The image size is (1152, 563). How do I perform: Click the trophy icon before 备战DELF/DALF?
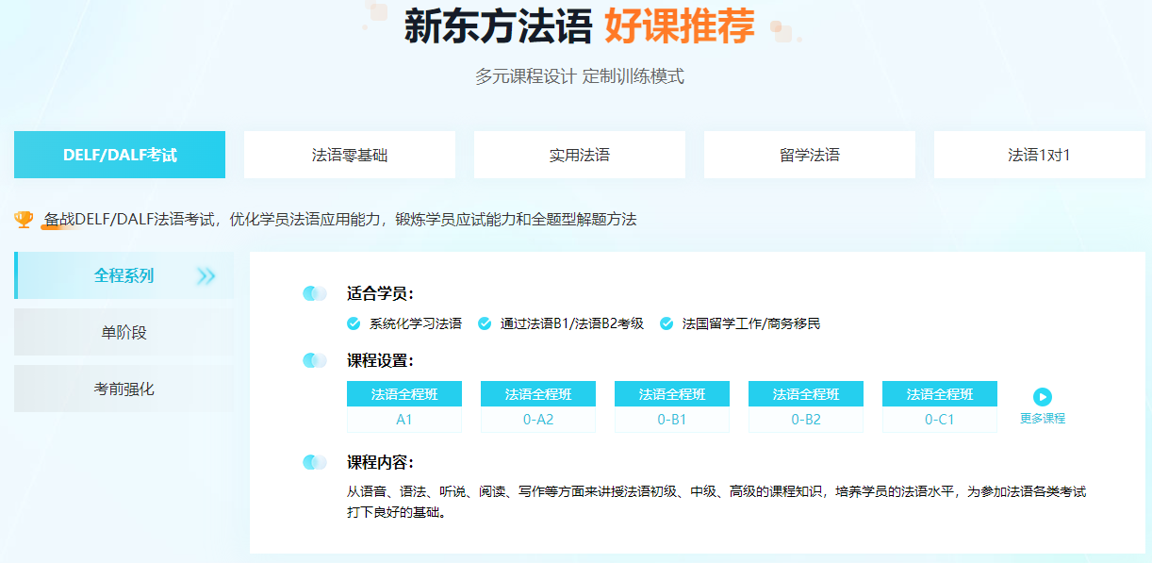(x=24, y=220)
